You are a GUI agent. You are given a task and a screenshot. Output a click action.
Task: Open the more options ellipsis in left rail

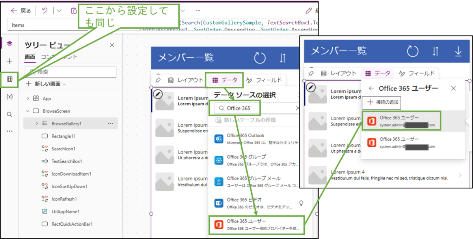[9, 131]
